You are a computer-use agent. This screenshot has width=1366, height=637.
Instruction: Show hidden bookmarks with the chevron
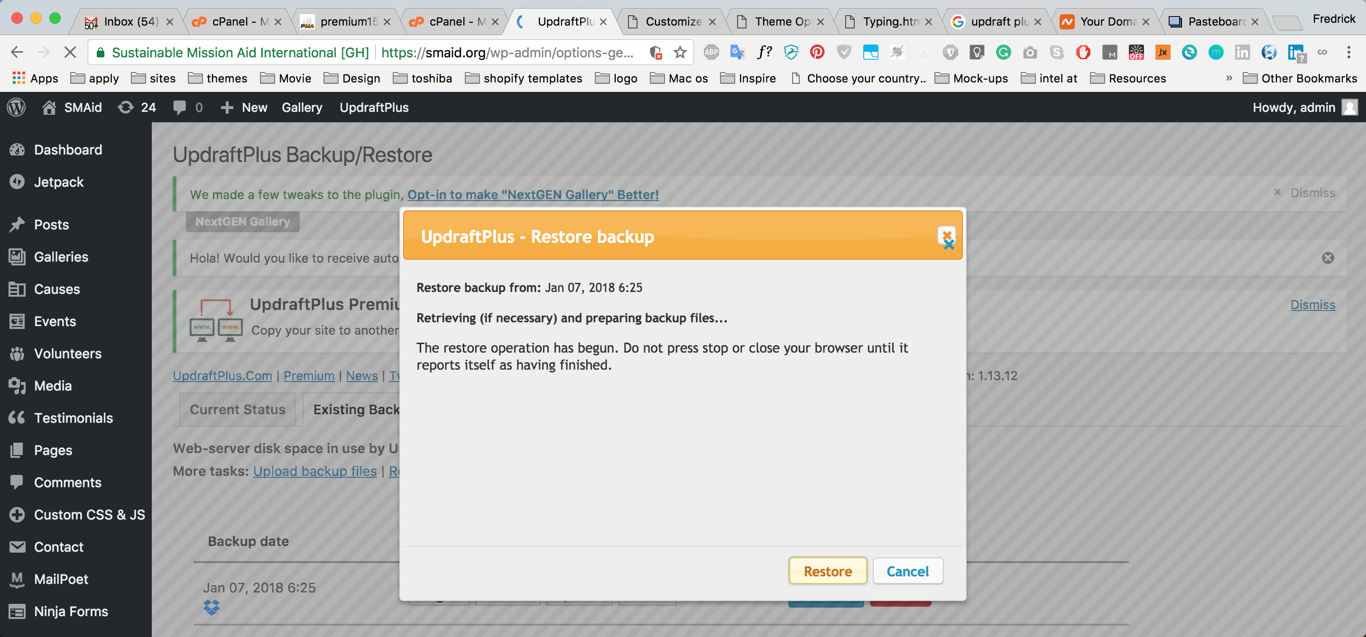pyautogui.click(x=1228, y=78)
